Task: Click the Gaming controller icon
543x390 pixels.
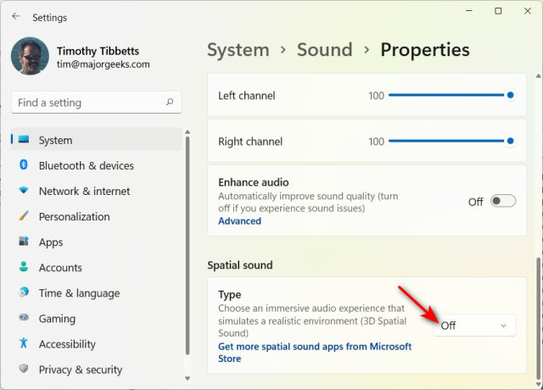Action: pos(24,317)
